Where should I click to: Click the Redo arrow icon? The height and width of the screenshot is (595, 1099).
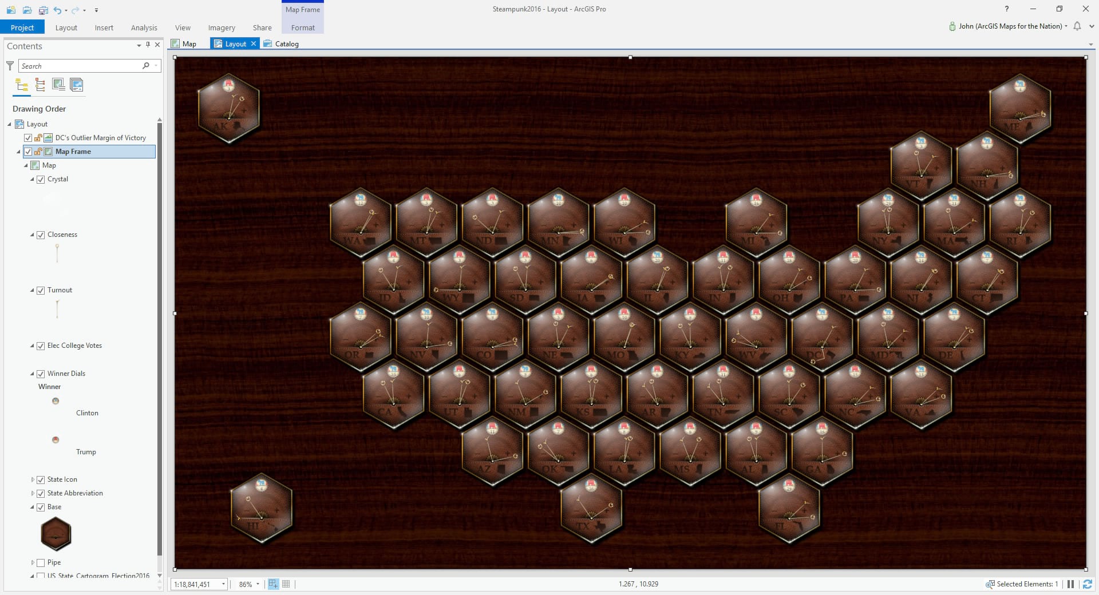click(75, 10)
